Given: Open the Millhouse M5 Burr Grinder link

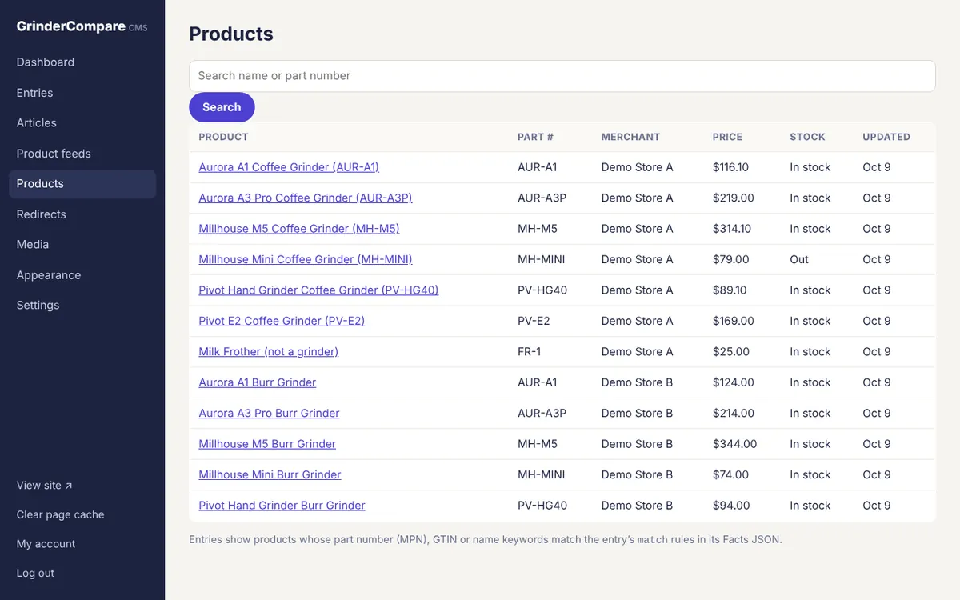Looking at the screenshot, I should pos(267,444).
